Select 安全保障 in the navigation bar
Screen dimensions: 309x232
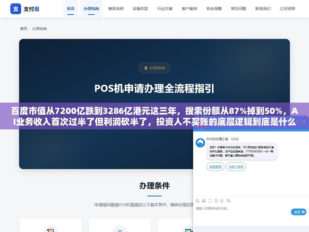pyautogui.click(x=214, y=9)
